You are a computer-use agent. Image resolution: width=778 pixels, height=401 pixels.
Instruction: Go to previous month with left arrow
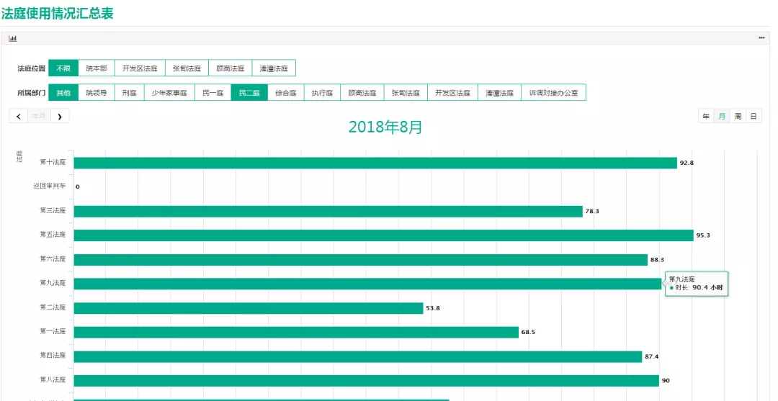[x=18, y=117]
